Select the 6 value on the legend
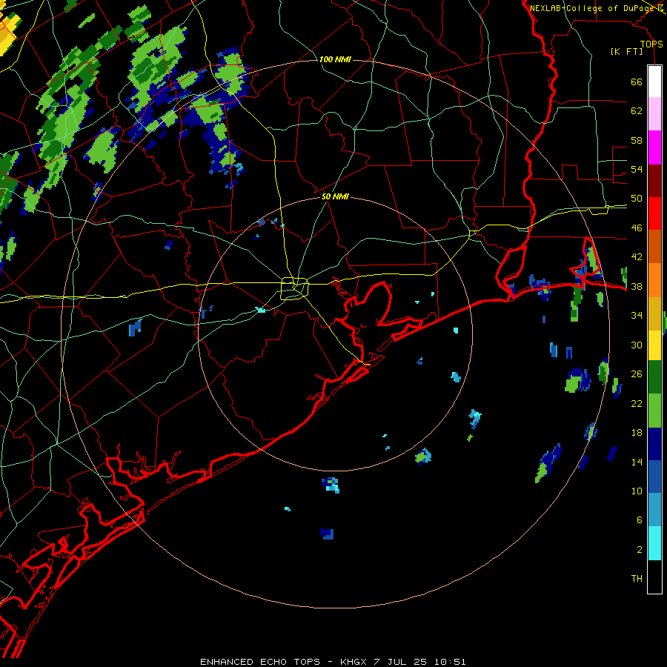This screenshot has height=667, width=667. click(640, 520)
